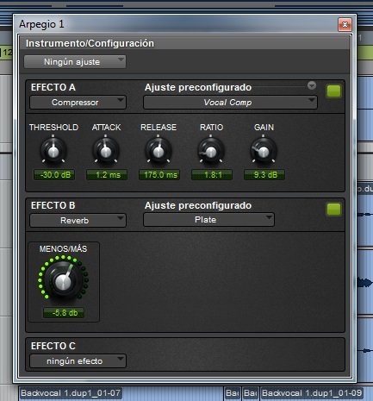Click the -30.0 dB threshold value field
The width and height of the screenshot is (373, 401).
(54, 175)
